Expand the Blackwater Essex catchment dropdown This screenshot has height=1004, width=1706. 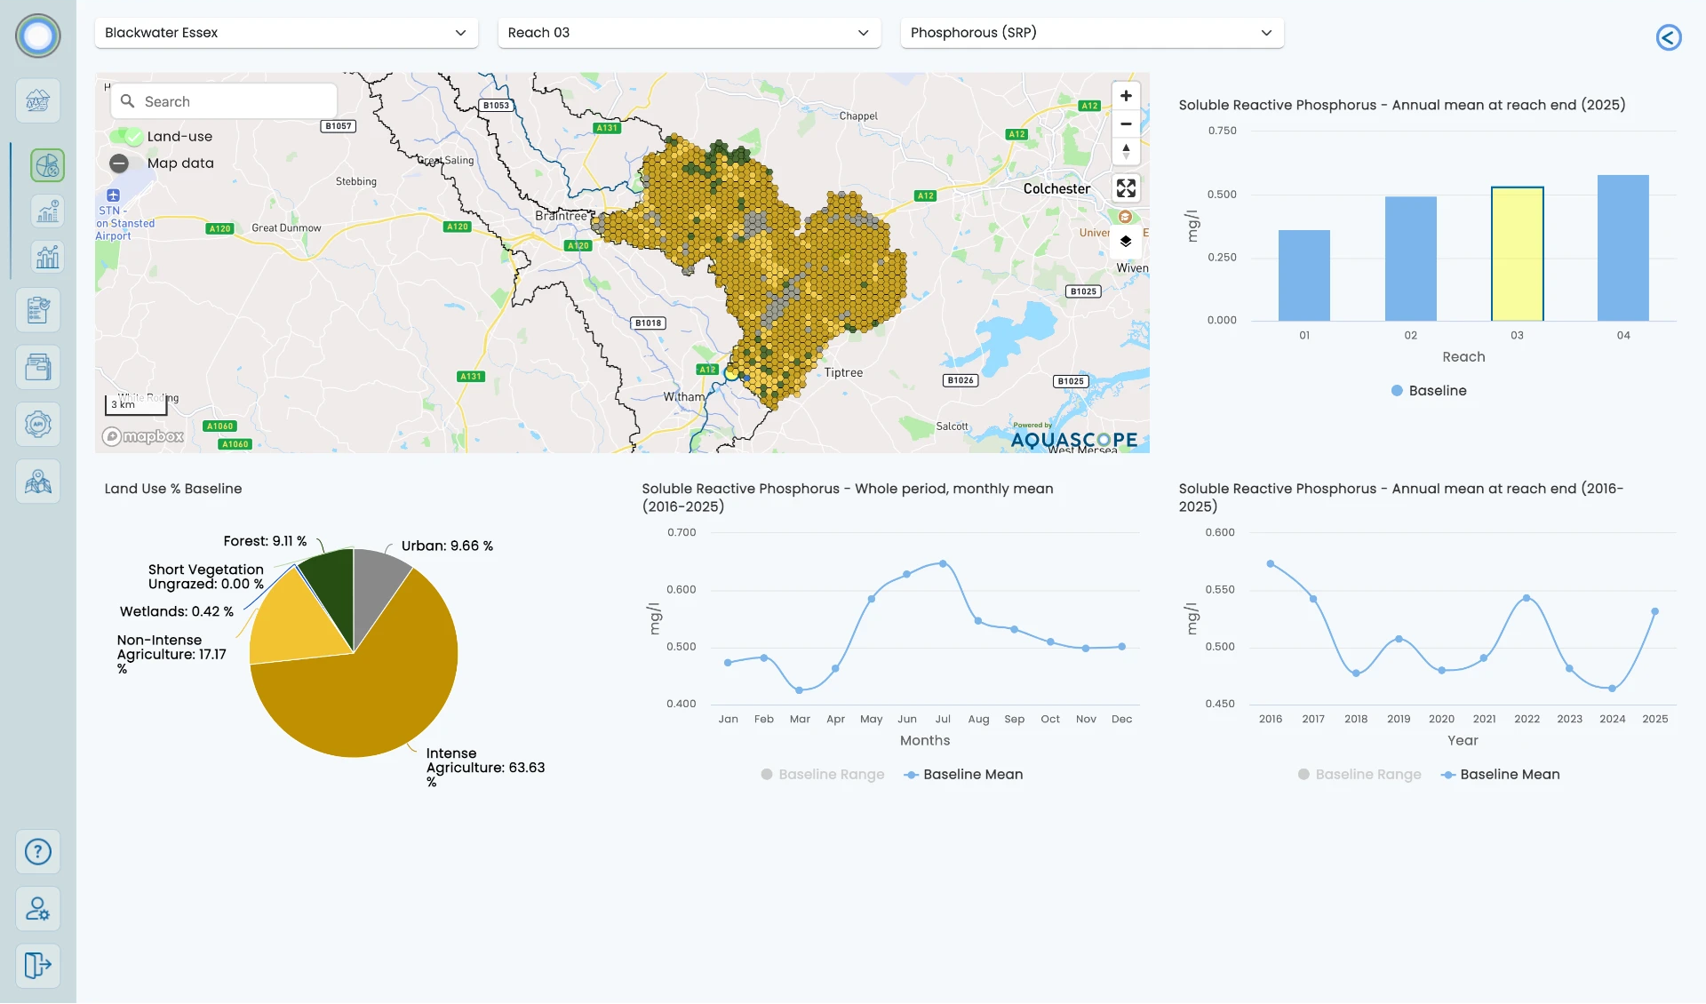coord(286,33)
